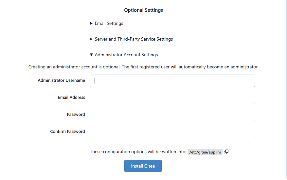The image size is (287, 180).
Task: Click the arrow beside Server and Third-Party Settings
Action: 91,39
